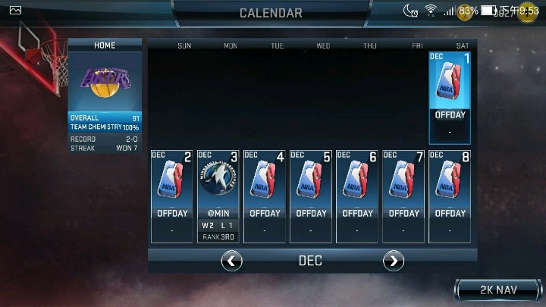This screenshot has height=307, width=546.
Task: Tap the HOME team header
Action: tap(105, 45)
